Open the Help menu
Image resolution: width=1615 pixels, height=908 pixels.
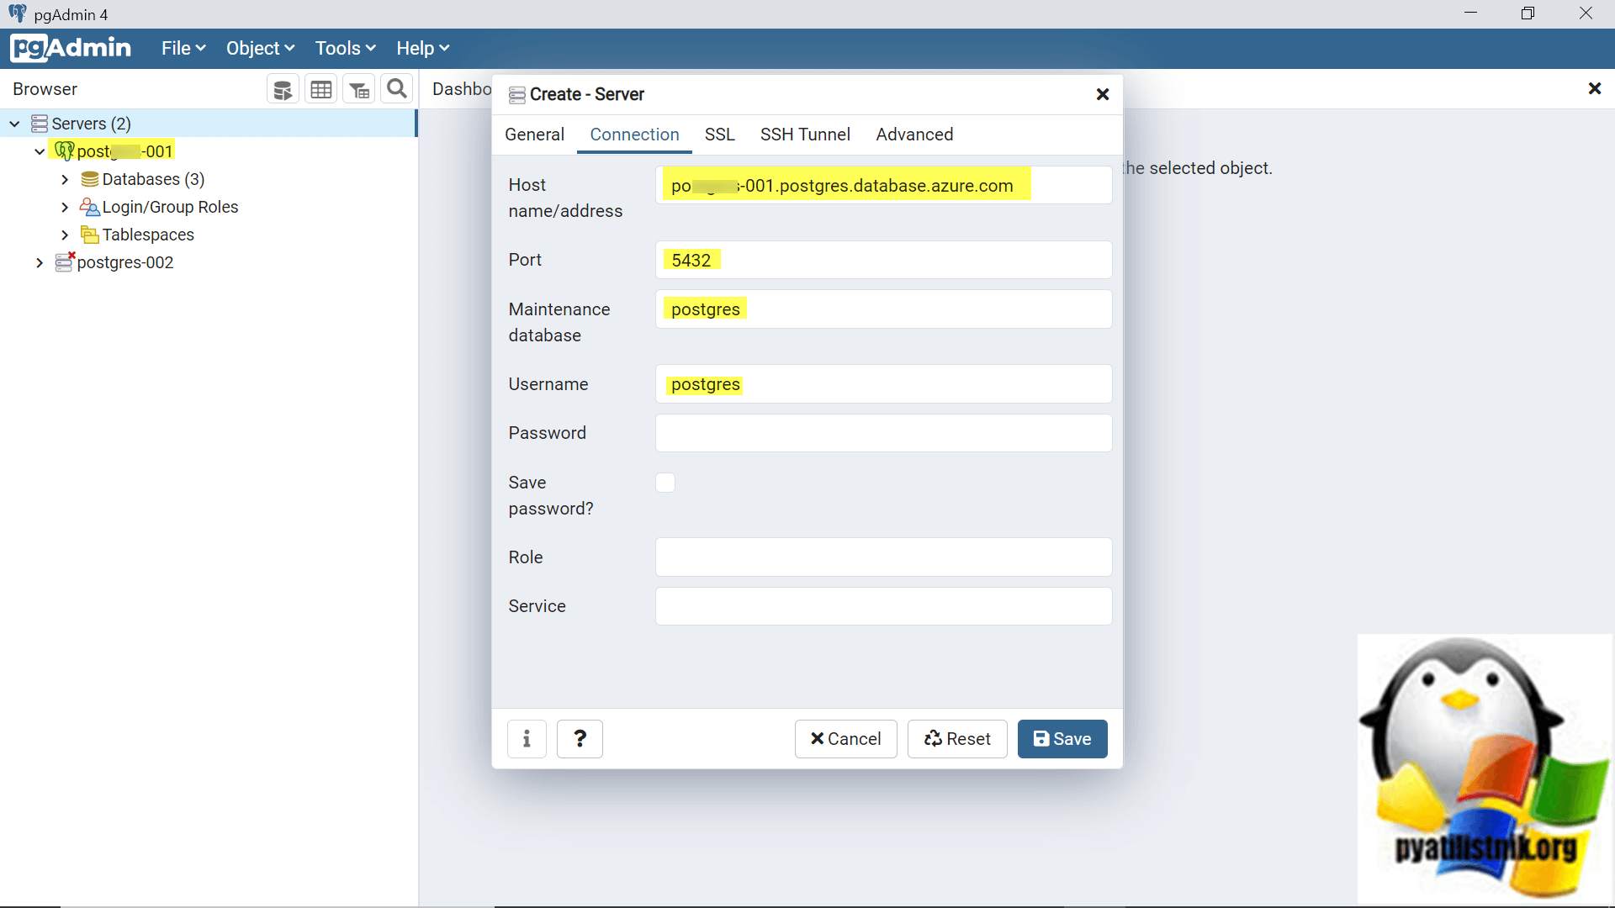coord(423,49)
